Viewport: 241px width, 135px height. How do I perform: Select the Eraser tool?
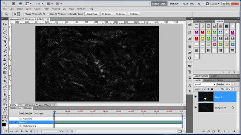coord(5,68)
